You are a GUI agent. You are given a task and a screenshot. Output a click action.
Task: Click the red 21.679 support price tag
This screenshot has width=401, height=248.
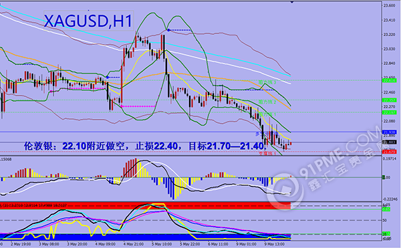click(390, 152)
